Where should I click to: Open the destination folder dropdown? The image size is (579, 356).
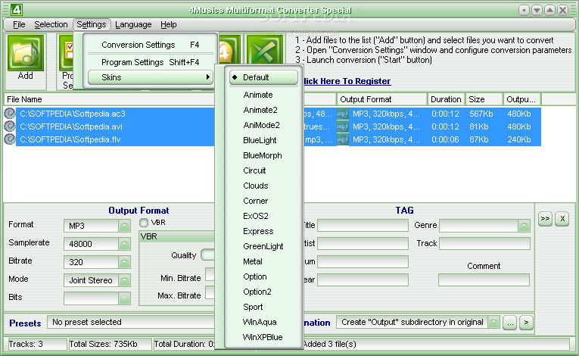point(493,323)
